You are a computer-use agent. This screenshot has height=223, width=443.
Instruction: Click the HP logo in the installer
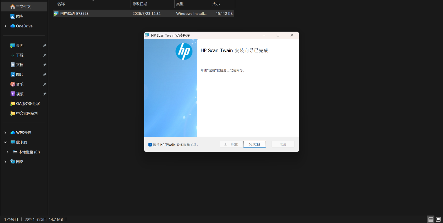click(184, 51)
